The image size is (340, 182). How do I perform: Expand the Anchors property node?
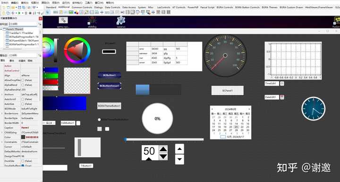coord(2,95)
